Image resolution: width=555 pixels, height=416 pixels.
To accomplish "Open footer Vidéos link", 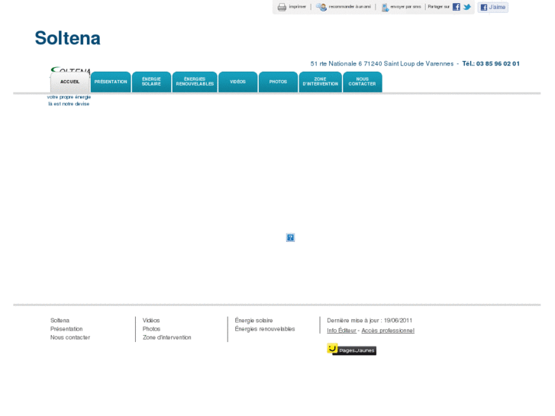I will 151,321.
